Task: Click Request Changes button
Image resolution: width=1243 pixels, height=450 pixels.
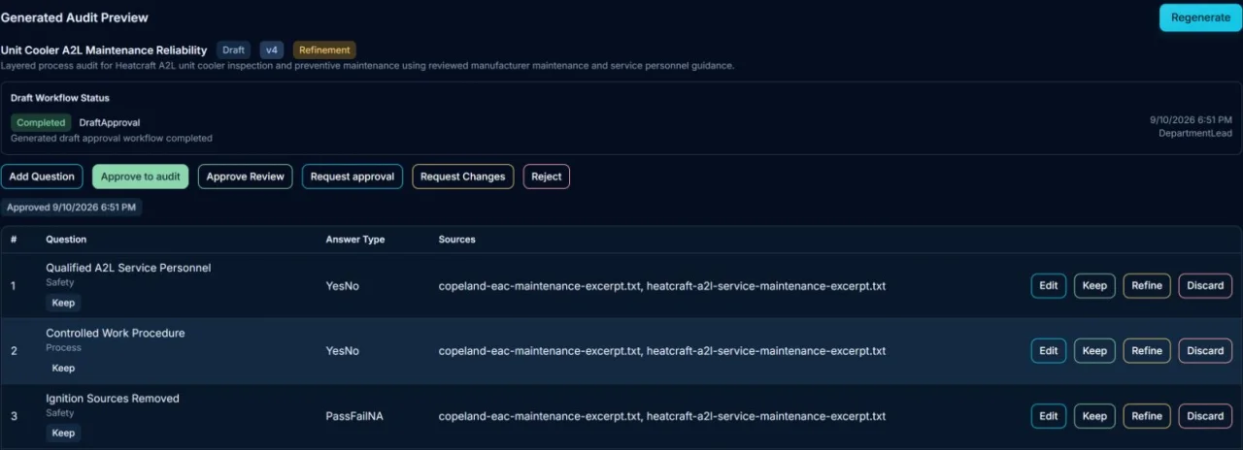Action: point(462,177)
